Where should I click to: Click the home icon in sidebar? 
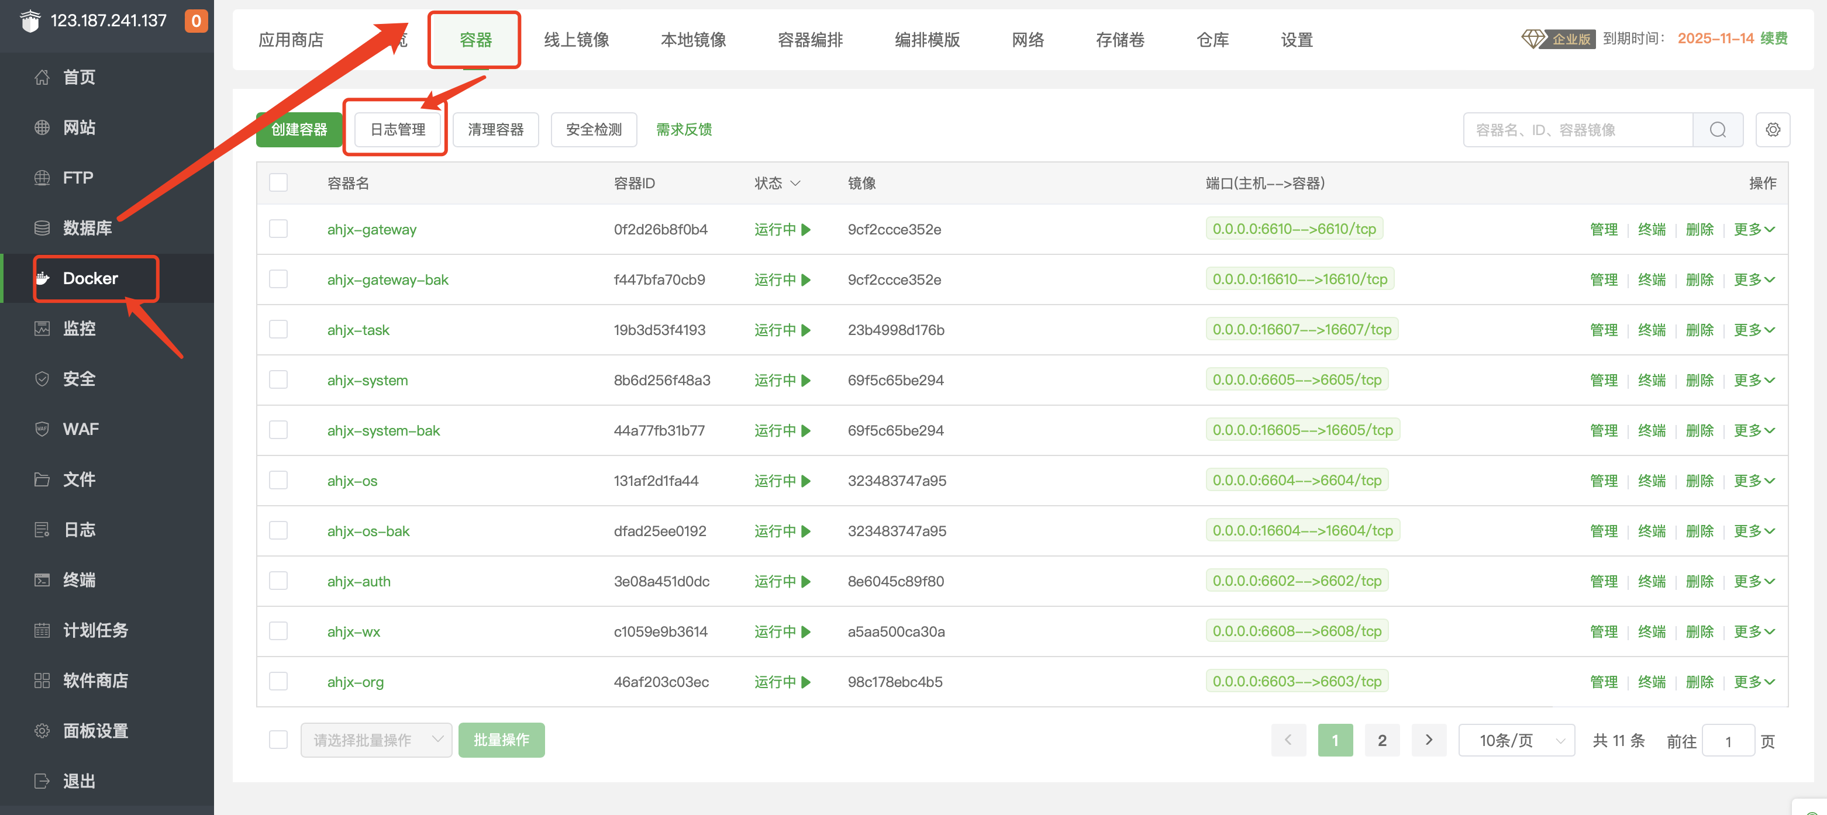coord(42,77)
